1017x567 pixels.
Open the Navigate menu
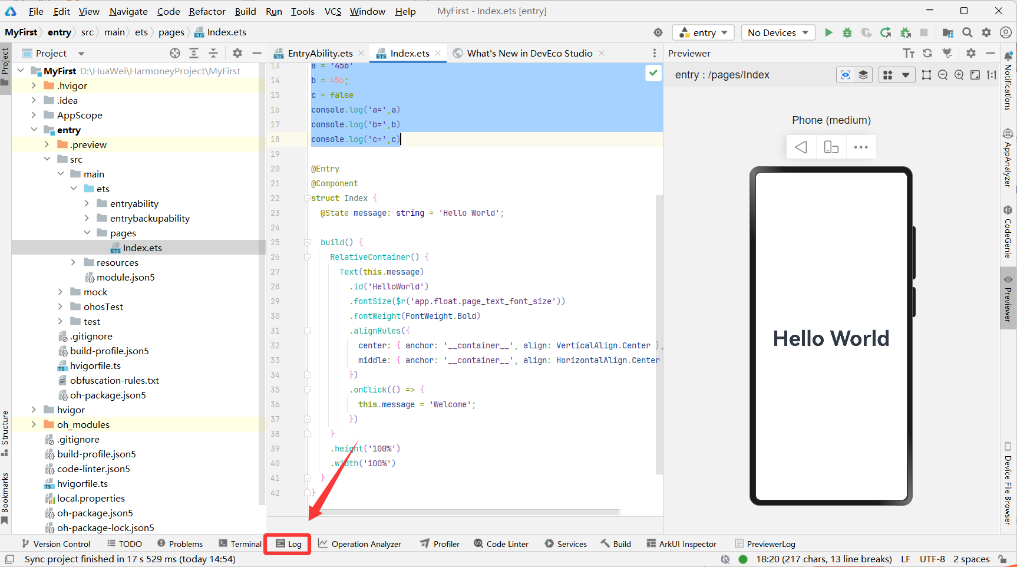pos(128,11)
